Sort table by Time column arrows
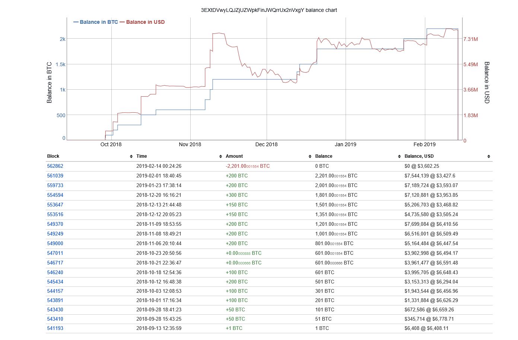The image size is (518, 340). (x=220, y=157)
